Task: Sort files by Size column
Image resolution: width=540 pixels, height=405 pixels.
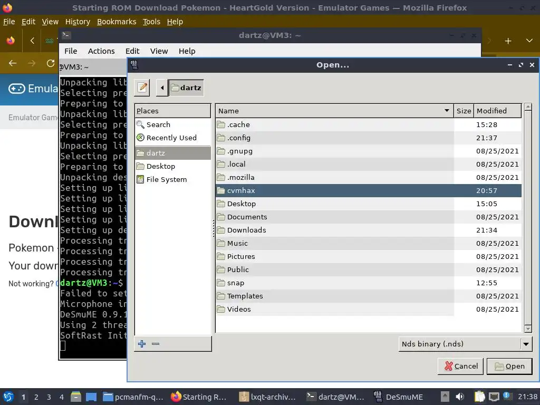Action: [x=464, y=111]
